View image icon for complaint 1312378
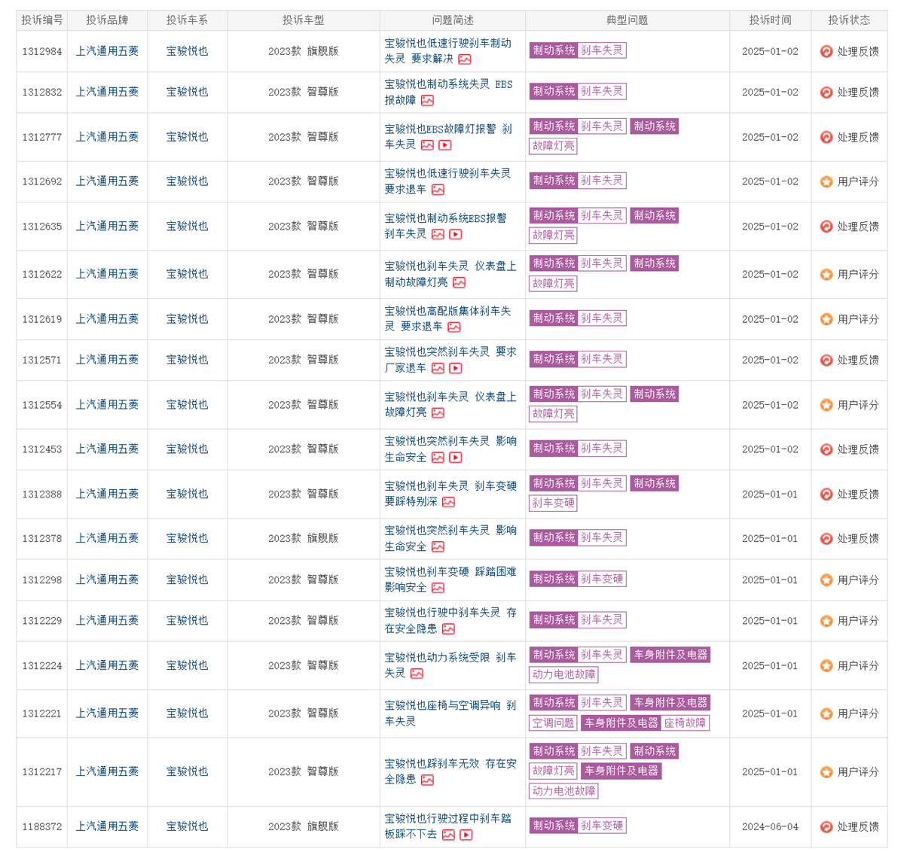 438,547
